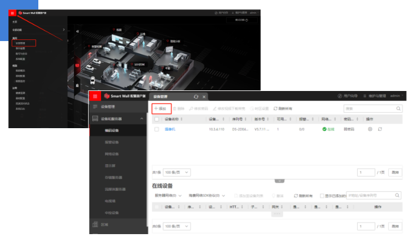Click the 刷新所有 refresh icon in top toolbar
Image resolution: width=416 pixels, height=243 pixels.
[x=275, y=109]
